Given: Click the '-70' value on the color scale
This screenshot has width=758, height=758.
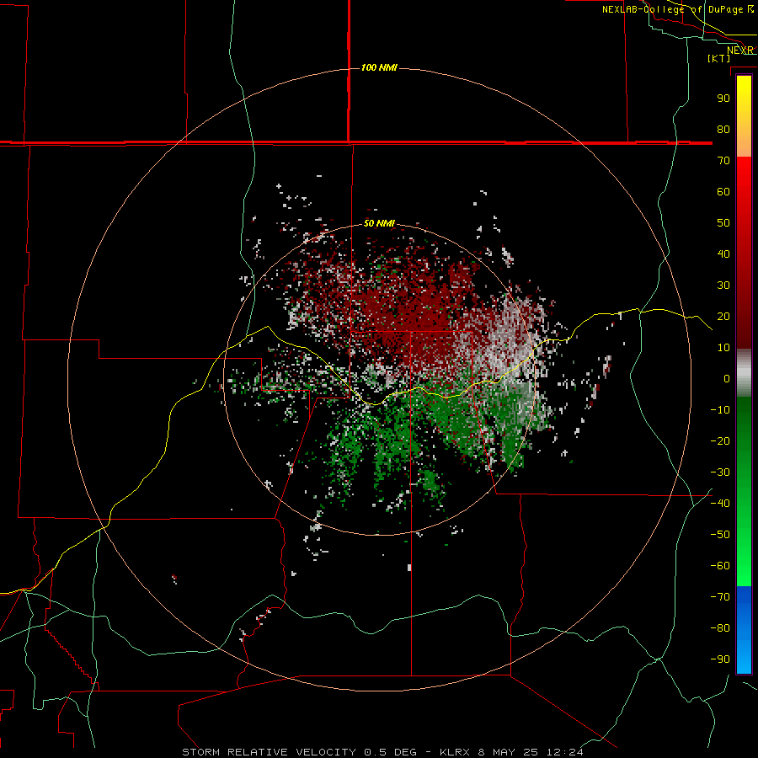Looking at the screenshot, I should pyautogui.click(x=720, y=597).
